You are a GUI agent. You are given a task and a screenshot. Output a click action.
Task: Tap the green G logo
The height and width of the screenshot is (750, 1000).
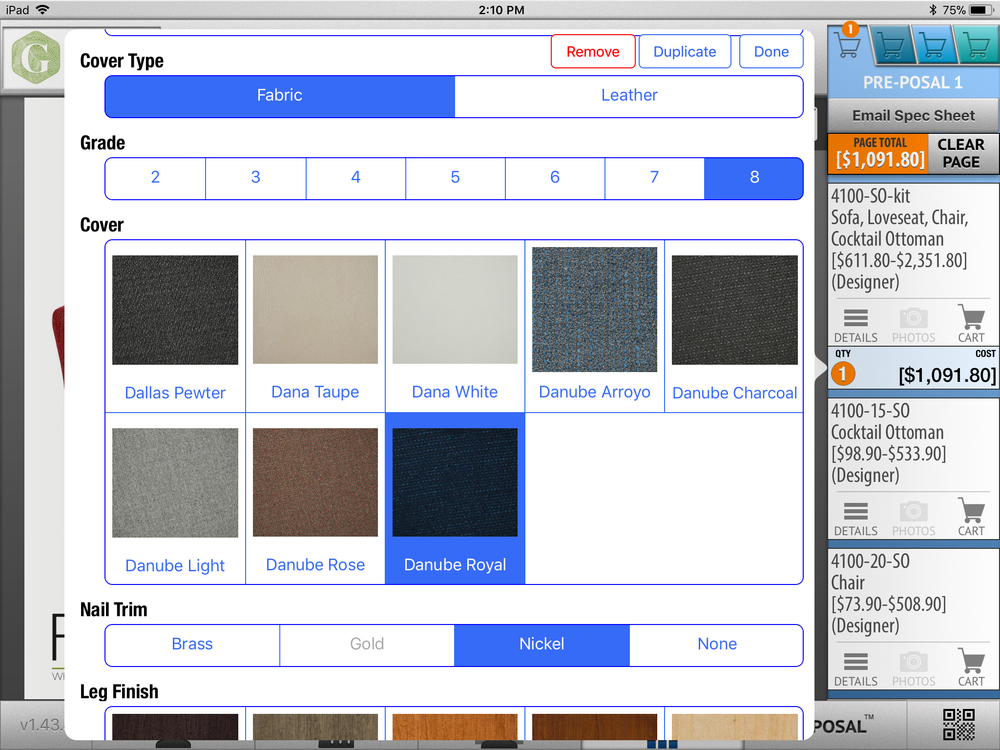point(36,58)
